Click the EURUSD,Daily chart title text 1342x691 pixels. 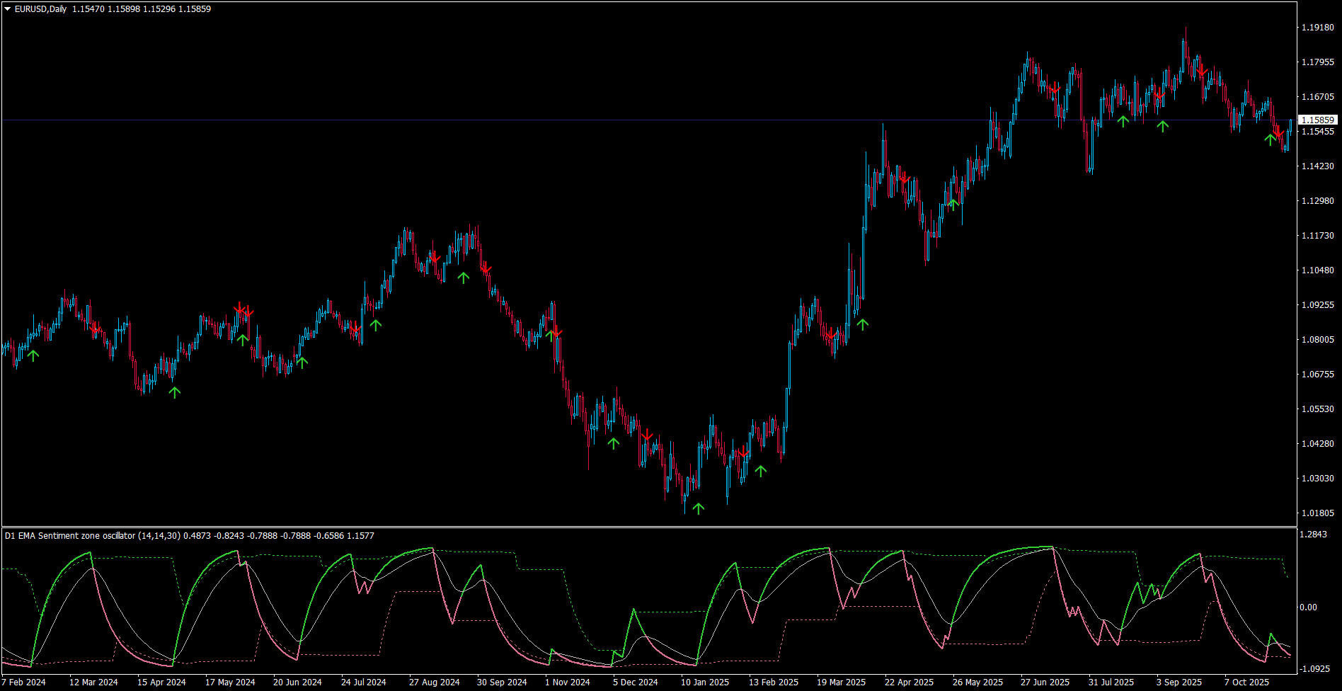click(x=40, y=9)
